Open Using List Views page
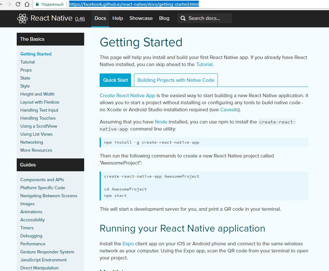This screenshot has width=329, height=271. [36, 134]
